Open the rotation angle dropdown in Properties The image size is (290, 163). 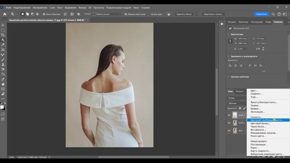pos(246,49)
